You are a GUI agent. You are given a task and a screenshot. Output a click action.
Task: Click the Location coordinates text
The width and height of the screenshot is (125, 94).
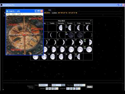pyautogui.click(x=67, y=13)
